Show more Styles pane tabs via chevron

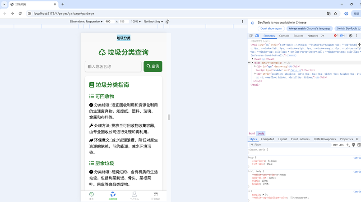pos(357,139)
